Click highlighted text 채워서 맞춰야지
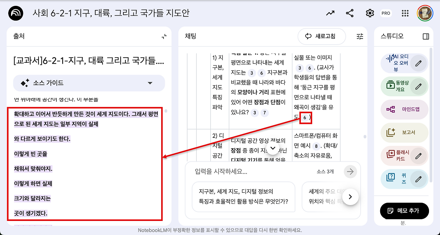This screenshot has width=440, height=235. point(33,169)
